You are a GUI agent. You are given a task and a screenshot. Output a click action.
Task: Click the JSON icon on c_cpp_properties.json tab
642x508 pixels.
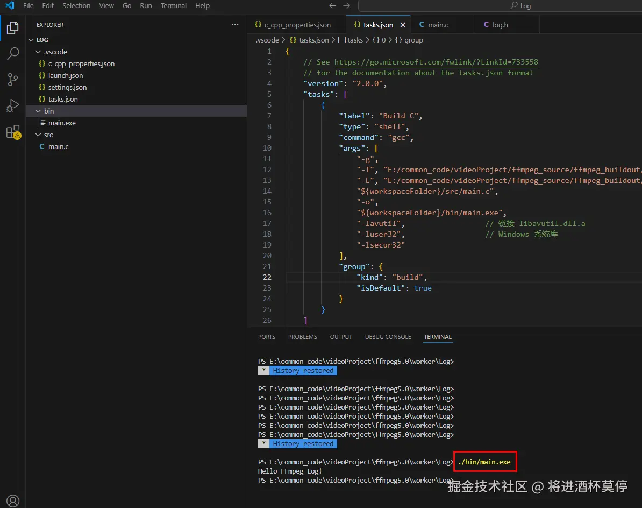258,25
